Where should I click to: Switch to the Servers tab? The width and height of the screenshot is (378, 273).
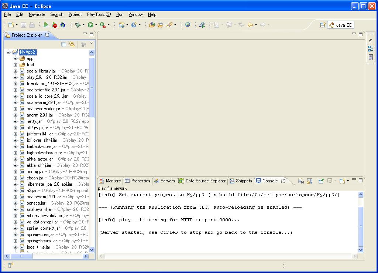[x=165, y=181]
